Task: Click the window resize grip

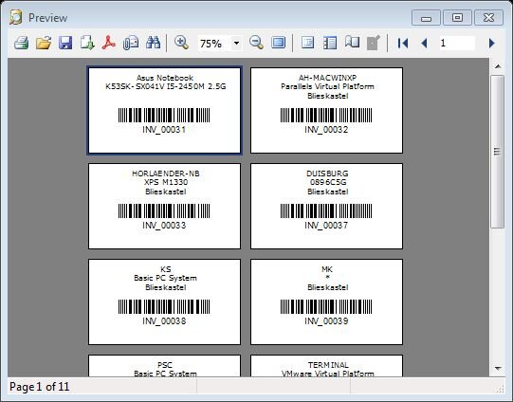Action: (501, 389)
